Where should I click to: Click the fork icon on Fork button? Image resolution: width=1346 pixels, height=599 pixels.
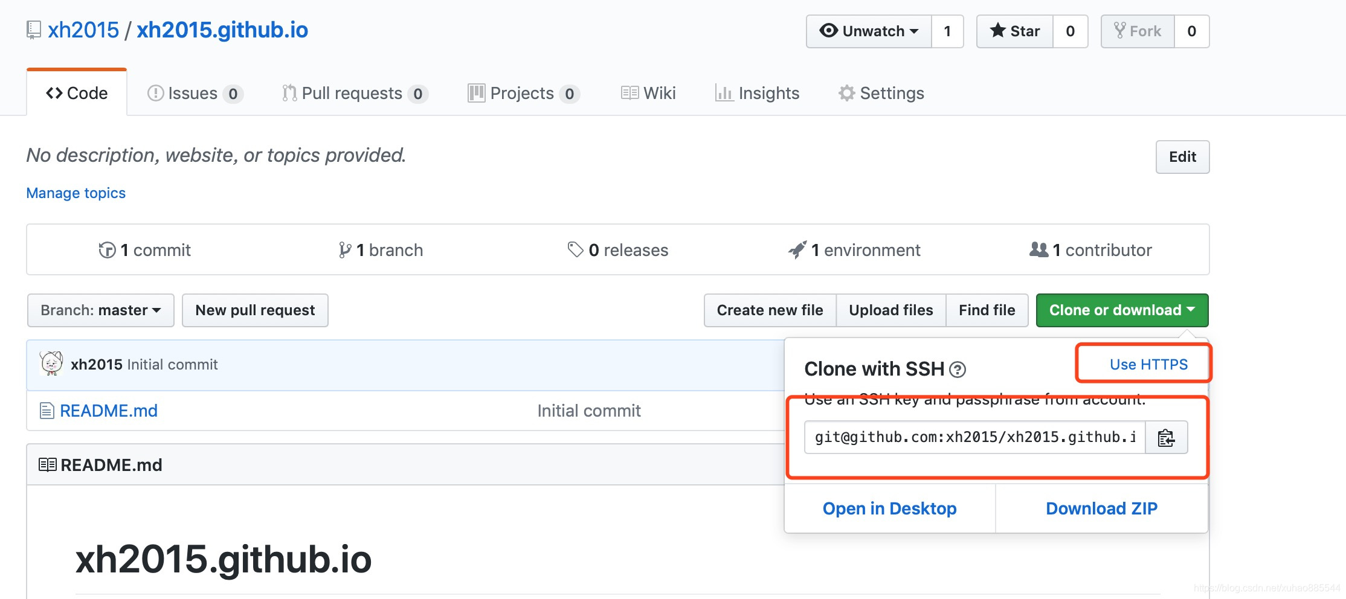click(x=1120, y=30)
